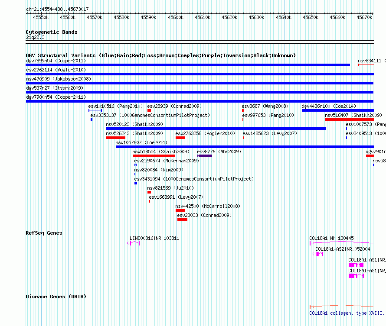This screenshot has height=326, width=386.
Task: Select esv3431094 1000GenomesConsortiumPilotProject label
Action: pyautogui.click(x=194, y=179)
